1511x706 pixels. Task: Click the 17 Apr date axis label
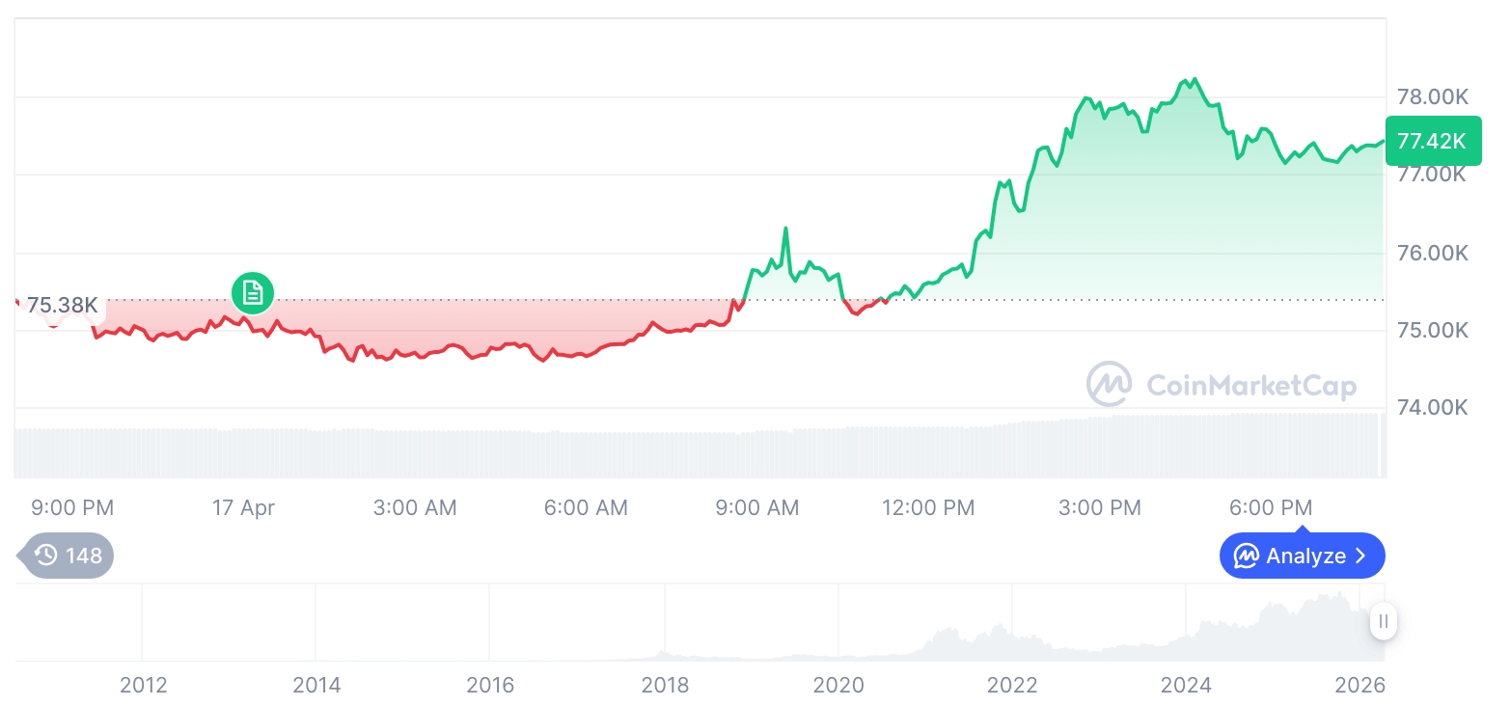243,507
